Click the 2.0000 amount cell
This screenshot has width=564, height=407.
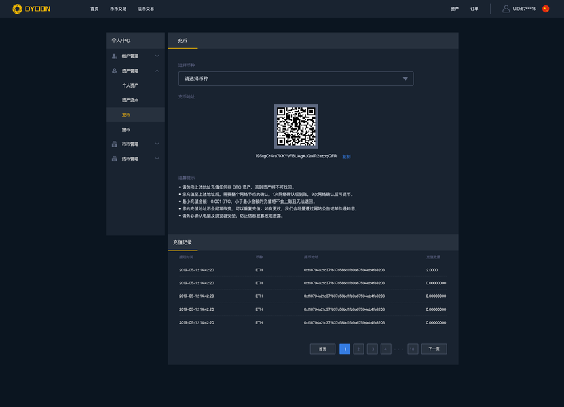[432, 270]
